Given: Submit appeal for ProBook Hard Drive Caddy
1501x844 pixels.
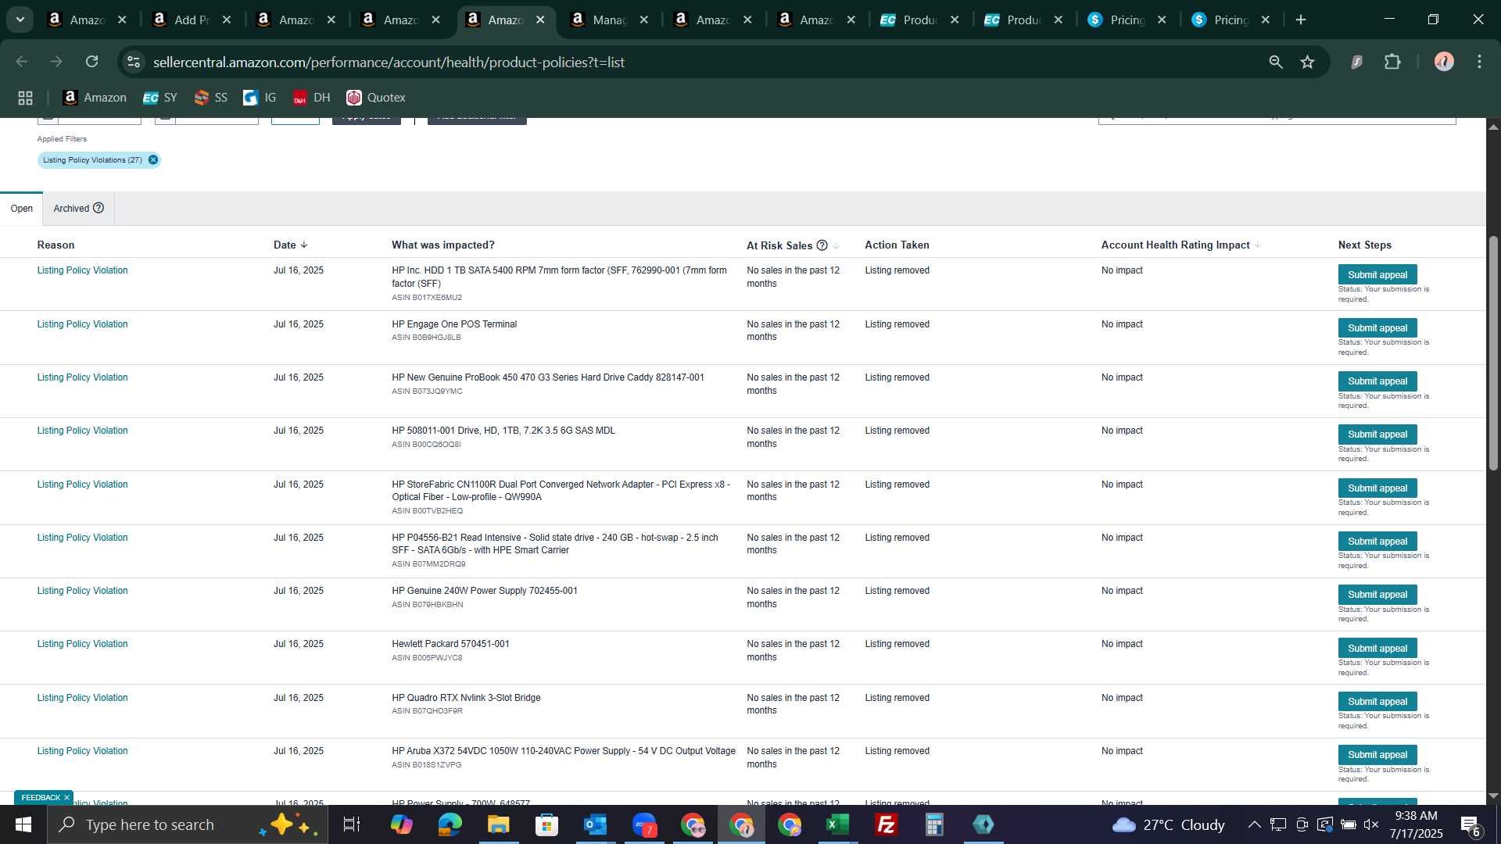Looking at the screenshot, I should [x=1377, y=381].
